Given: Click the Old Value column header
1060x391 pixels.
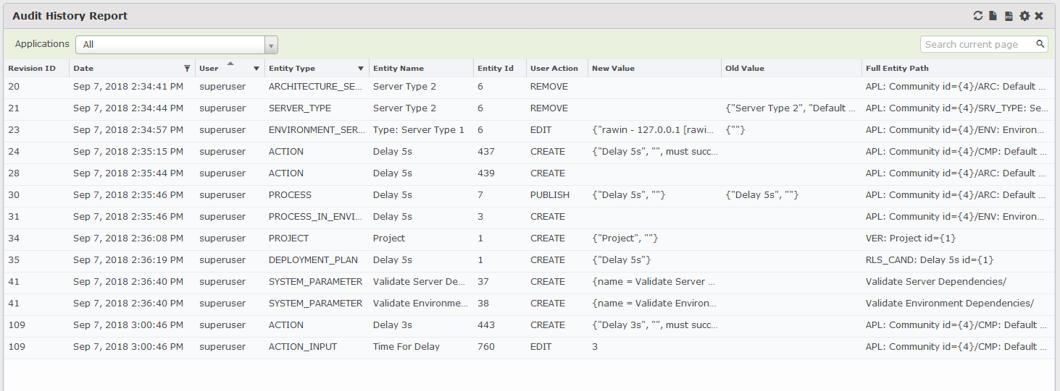Looking at the screenshot, I should (792, 68).
